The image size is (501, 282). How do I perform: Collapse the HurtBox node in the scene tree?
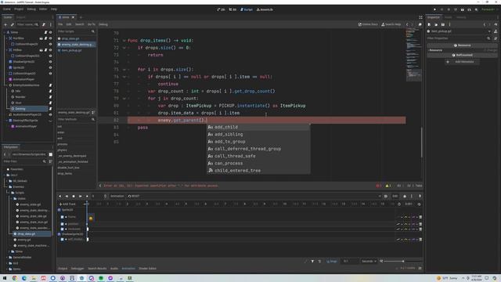point(7,38)
